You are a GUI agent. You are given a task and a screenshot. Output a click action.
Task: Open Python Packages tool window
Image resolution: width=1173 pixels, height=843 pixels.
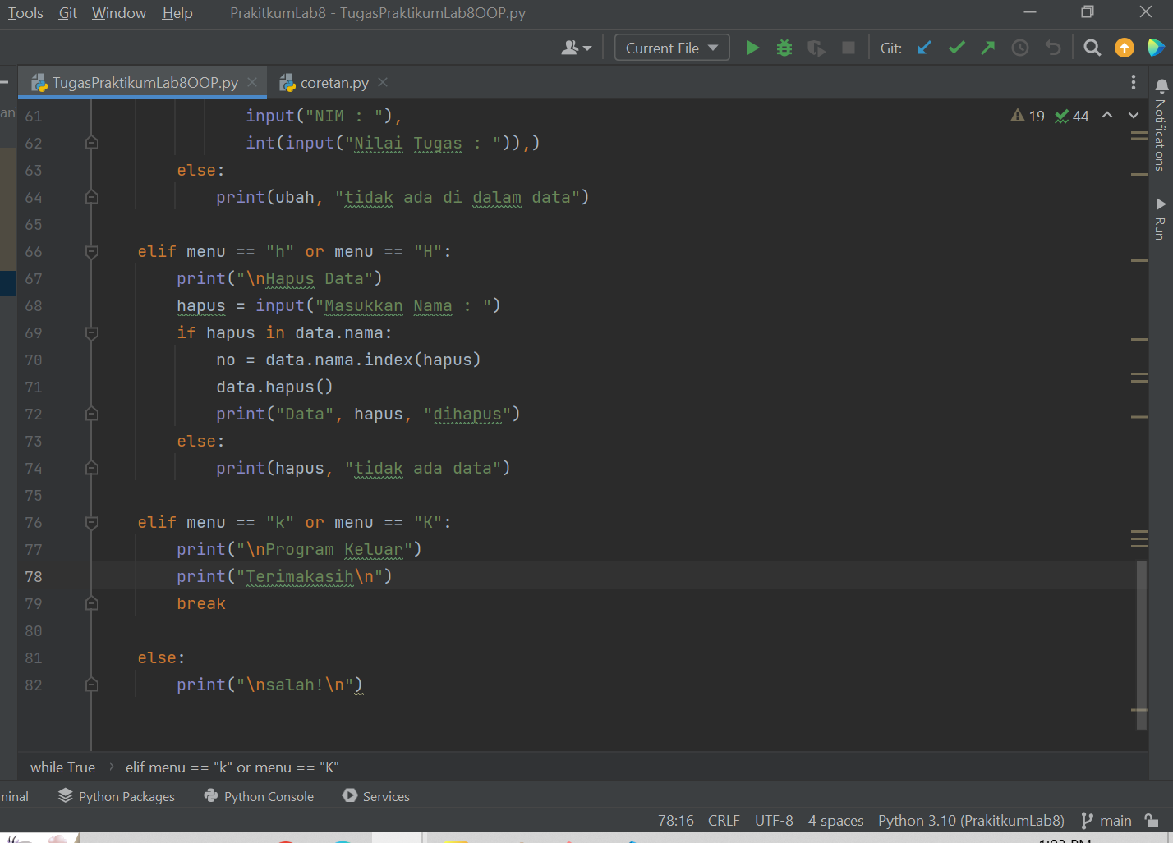pyautogui.click(x=117, y=796)
